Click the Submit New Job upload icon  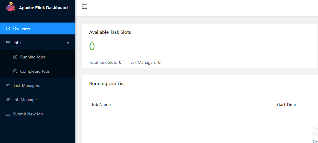coord(8,114)
